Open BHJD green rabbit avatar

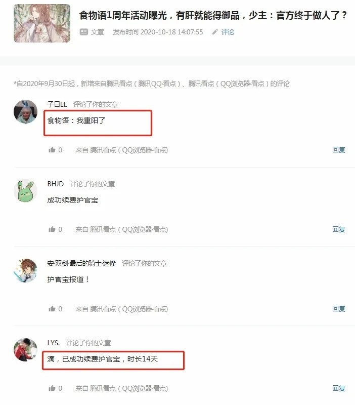25,191
